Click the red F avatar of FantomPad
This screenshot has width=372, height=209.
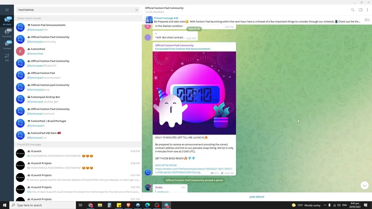click(x=20, y=51)
